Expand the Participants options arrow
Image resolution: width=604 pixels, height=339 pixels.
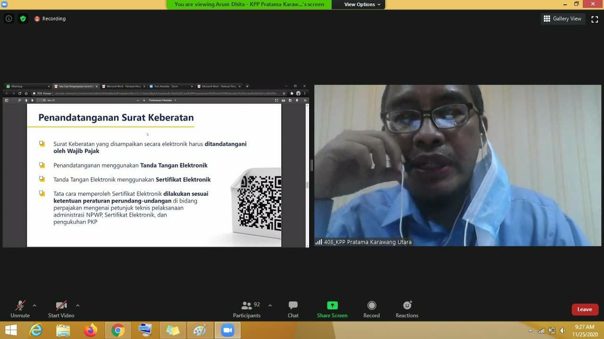270,305
